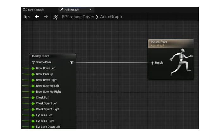The height and width of the screenshot is (134, 221).
Task: Select the AnimGraph tab
Action: pos(72,10)
